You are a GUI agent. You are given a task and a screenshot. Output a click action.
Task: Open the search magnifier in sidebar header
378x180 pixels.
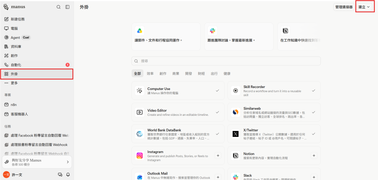click(59, 7)
